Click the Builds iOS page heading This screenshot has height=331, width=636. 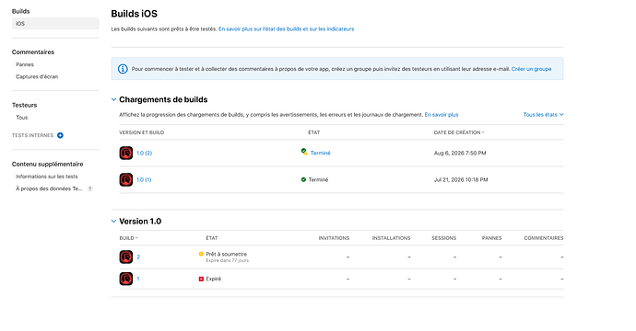[x=135, y=14]
